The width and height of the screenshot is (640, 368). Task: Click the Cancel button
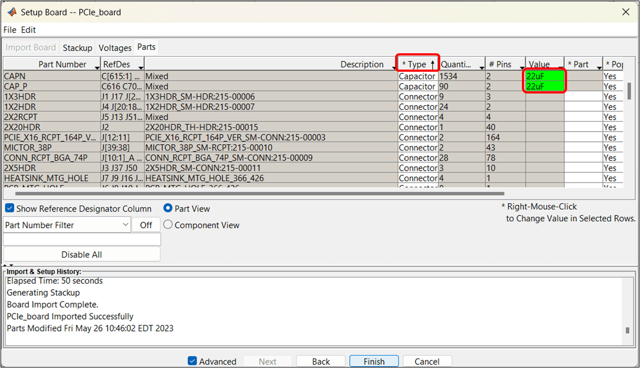click(x=427, y=361)
